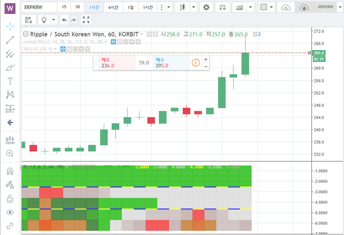
Task: Switch to the 15 minute interval
Action: click(64, 7)
